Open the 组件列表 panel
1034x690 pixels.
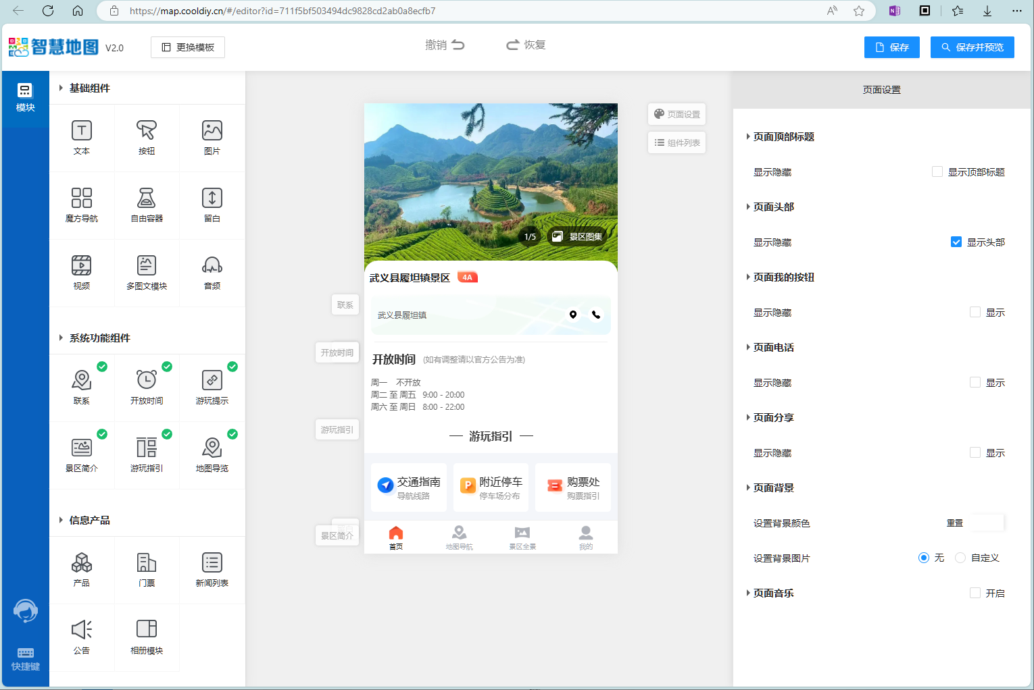(x=676, y=143)
